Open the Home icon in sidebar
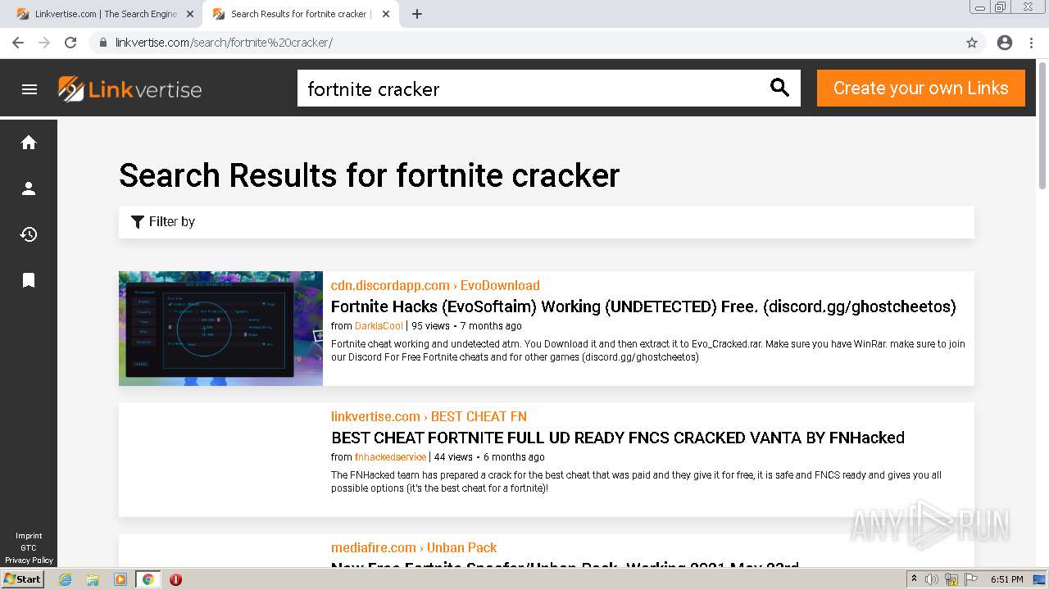This screenshot has height=590, width=1049. coord(29,143)
